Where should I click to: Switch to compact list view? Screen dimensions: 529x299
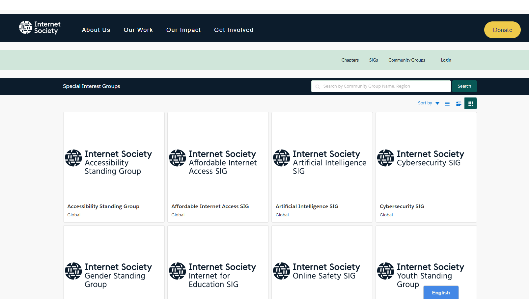tap(459, 103)
